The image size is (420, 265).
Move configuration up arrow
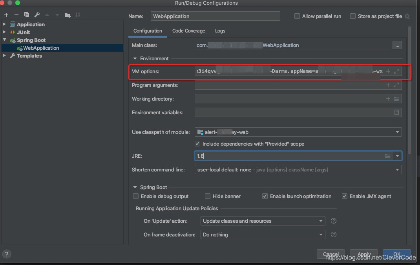coord(47,15)
